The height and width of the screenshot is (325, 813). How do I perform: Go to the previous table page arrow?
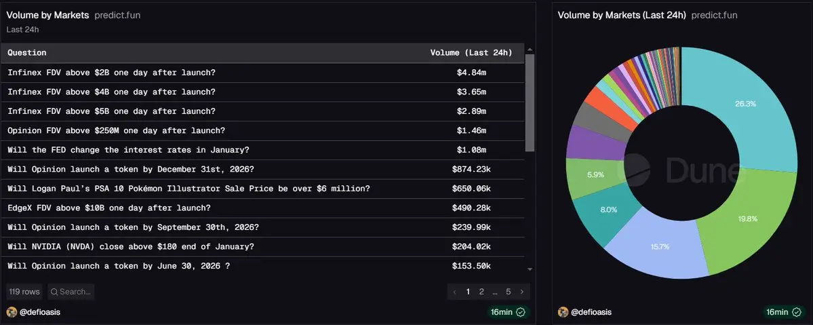(x=456, y=292)
